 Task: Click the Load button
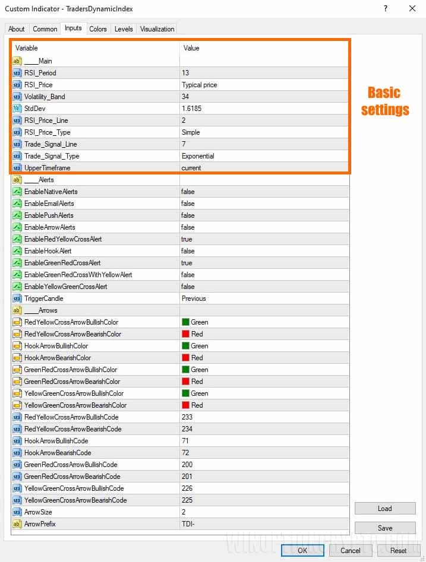(385, 508)
